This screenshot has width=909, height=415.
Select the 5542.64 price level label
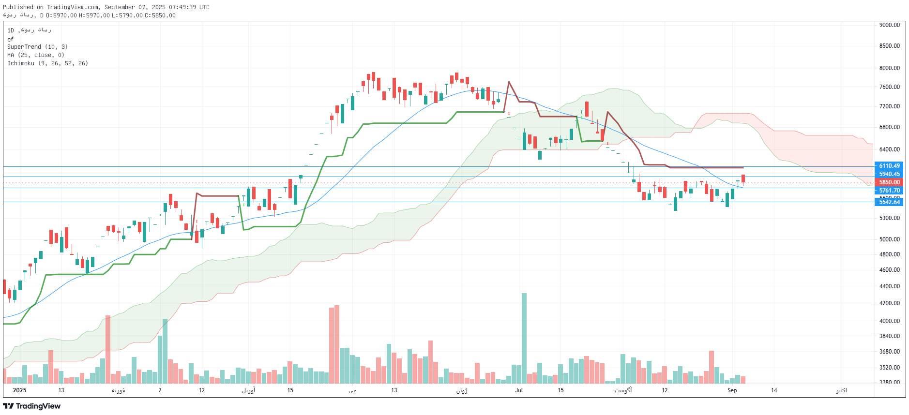(x=889, y=202)
